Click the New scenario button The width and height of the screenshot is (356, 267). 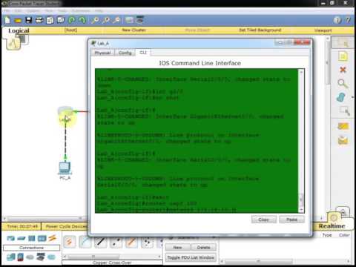click(x=178, y=247)
